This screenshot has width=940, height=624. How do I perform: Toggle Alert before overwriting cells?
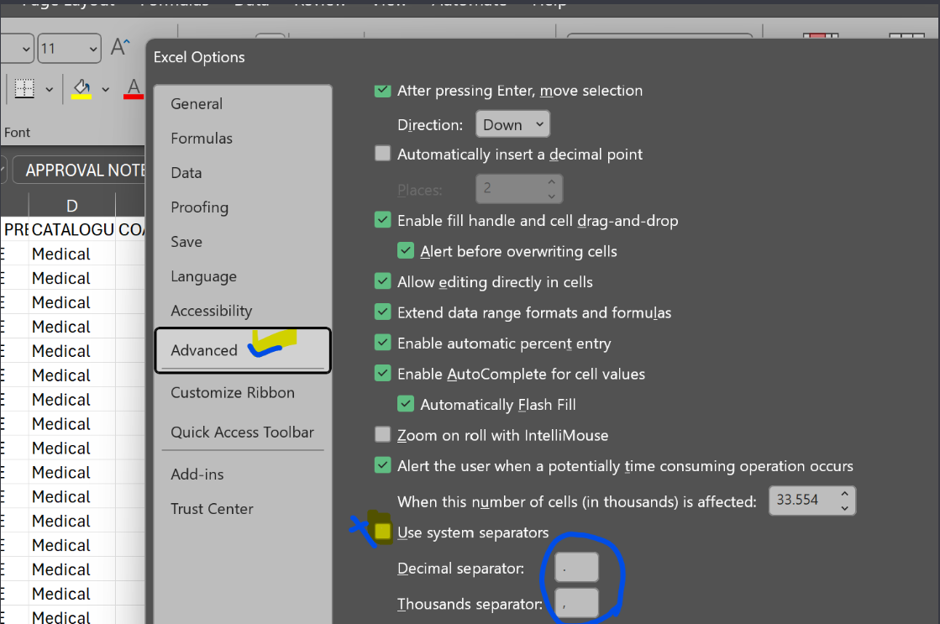pyautogui.click(x=406, y=250)
